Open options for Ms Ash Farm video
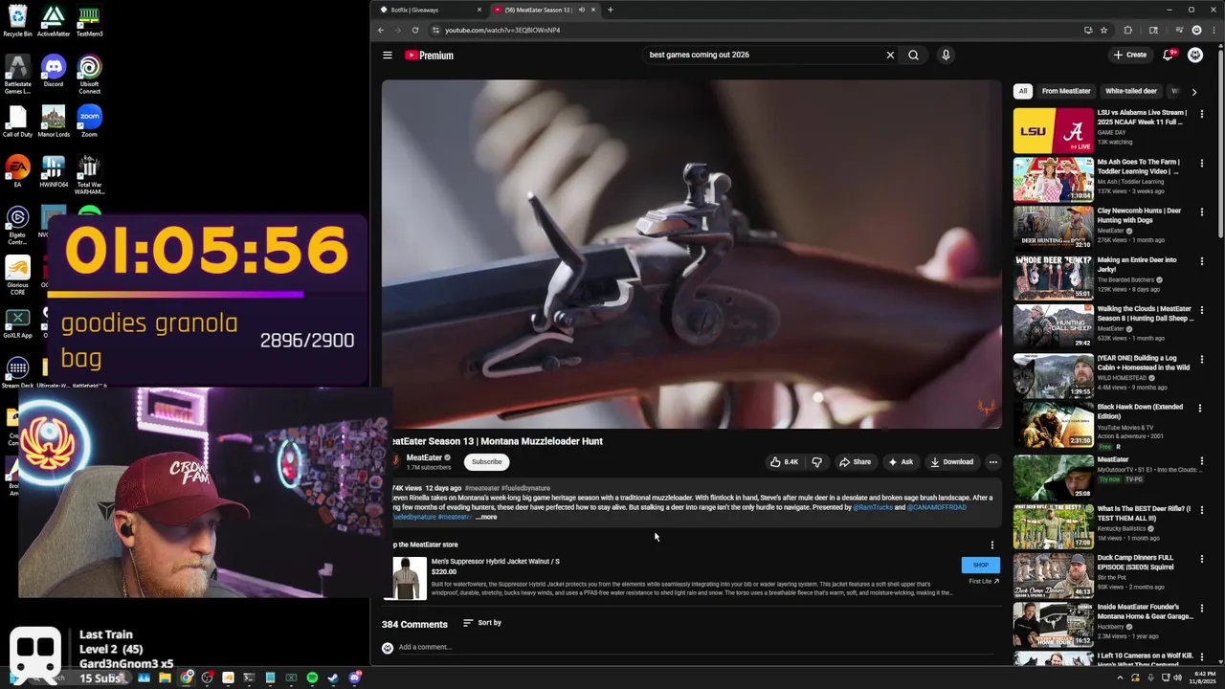 (x=1202, y=164)
